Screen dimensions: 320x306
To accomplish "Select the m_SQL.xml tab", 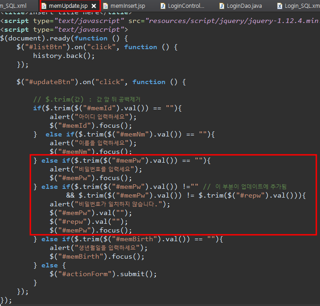I will [x=13, y=6].
